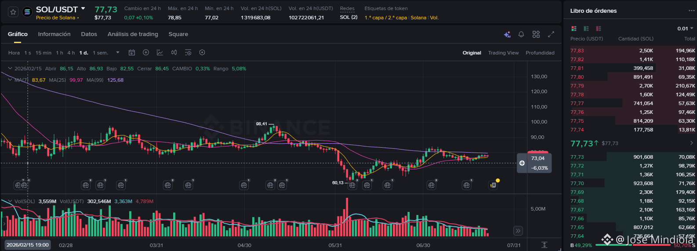Image resolution: width=697 pixels, height=251 pixels.
Task: Add SOL/USDT to favorites with star
Action: click(x=13, y=12)
